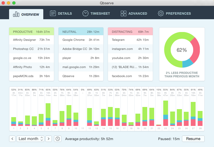Select Telegram row in Distracting list

130,40
